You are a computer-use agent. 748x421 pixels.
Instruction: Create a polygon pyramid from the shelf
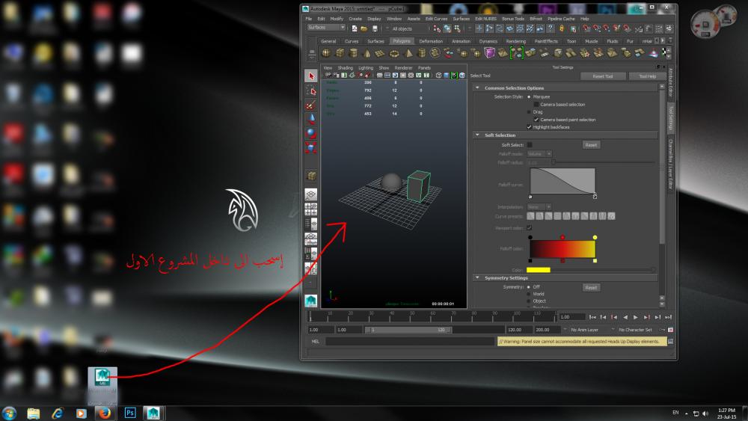[408, 53]
